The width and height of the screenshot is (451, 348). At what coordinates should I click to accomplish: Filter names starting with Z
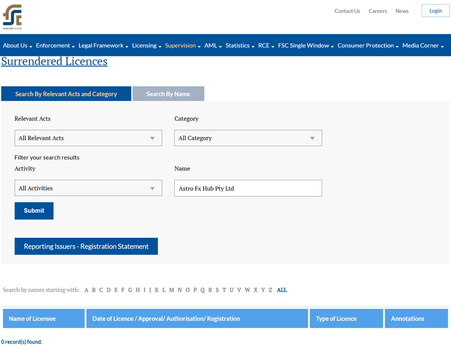coord(271,290)
